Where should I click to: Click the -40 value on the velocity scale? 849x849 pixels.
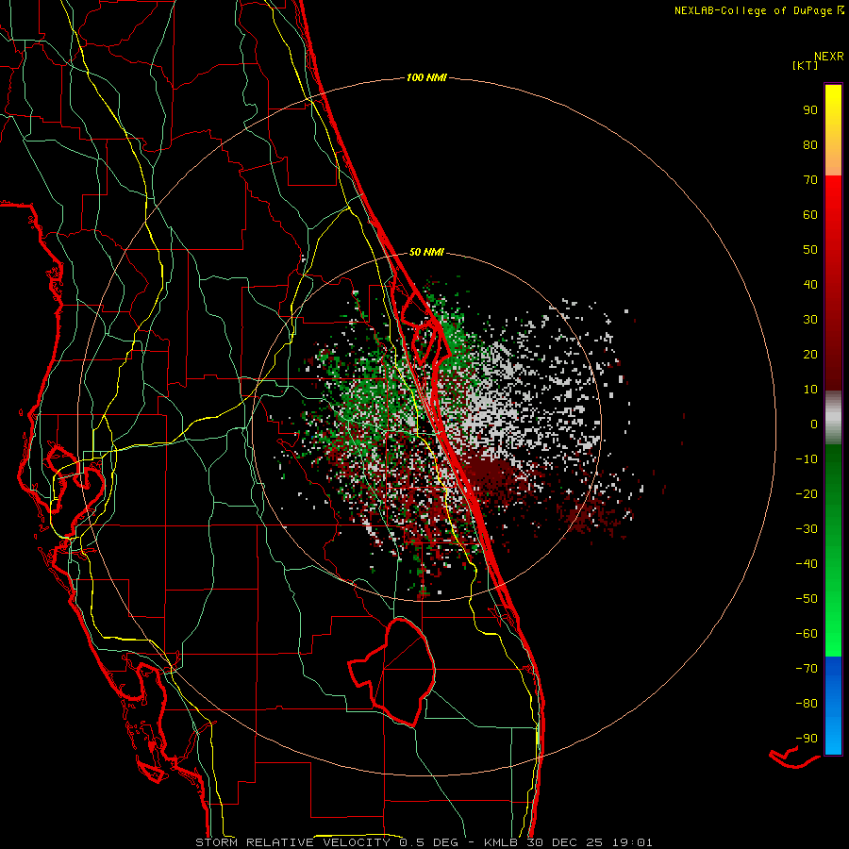point(807,564)
